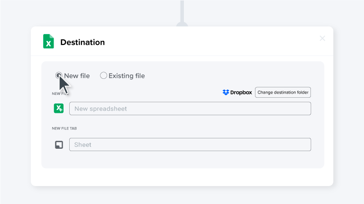Select the Existing file radio button
364x204 pixels.
click(x=103, y=76)
